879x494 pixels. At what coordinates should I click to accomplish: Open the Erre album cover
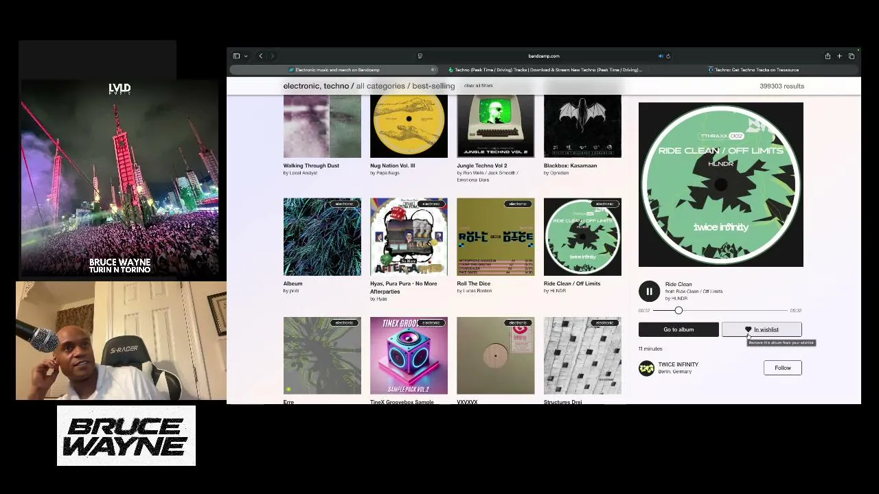point(322,355)
